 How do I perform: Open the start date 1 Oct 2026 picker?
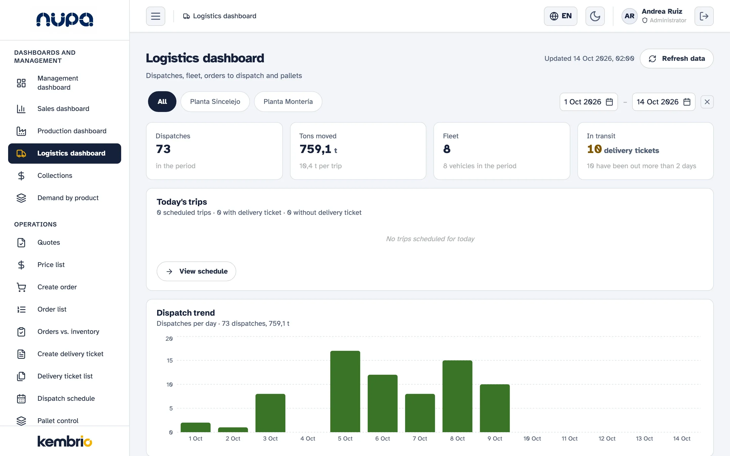(589, 102)
